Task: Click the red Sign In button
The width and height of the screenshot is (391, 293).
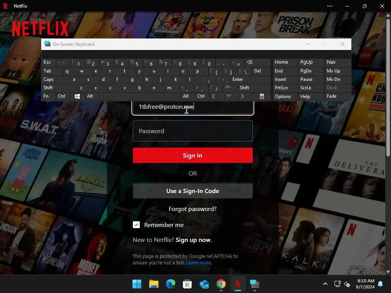Action: click(192, 156)
